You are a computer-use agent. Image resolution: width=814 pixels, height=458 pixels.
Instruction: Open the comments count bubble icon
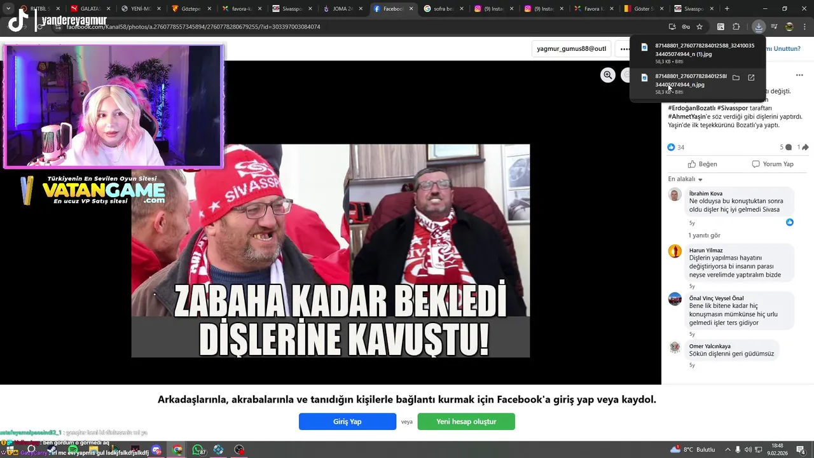[789, 147]
